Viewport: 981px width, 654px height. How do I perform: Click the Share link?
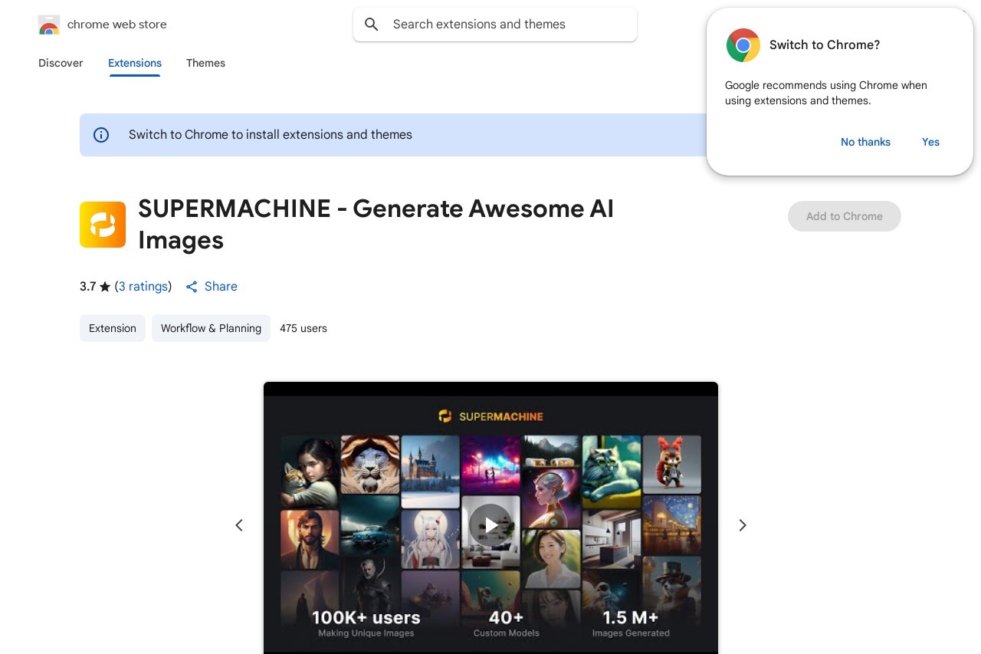coord(221,286)
